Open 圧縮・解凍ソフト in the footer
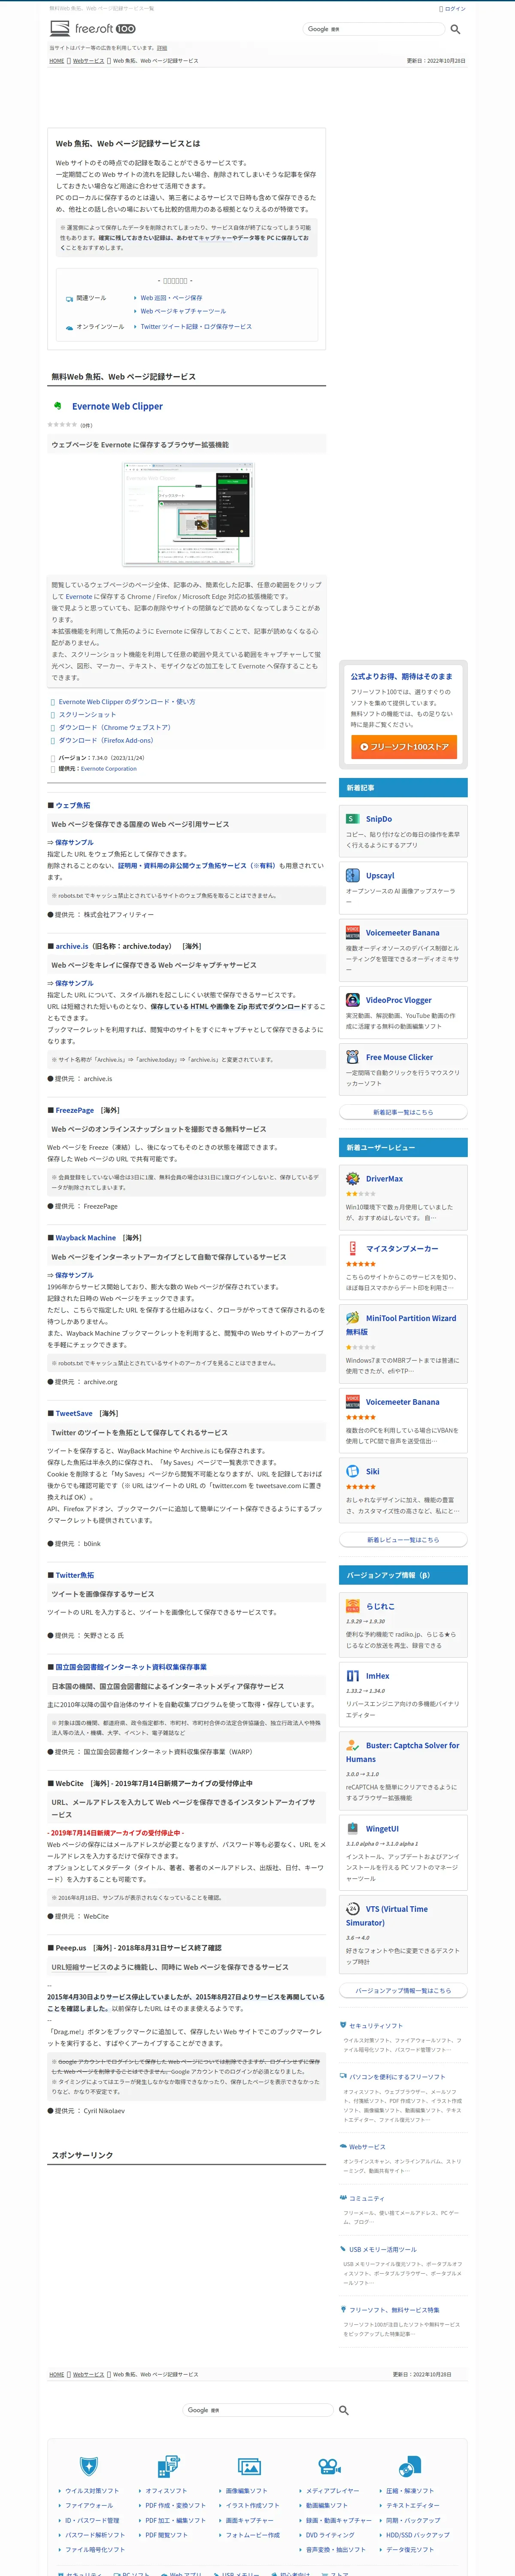515x2576 pixels. tap(410, 2491)
